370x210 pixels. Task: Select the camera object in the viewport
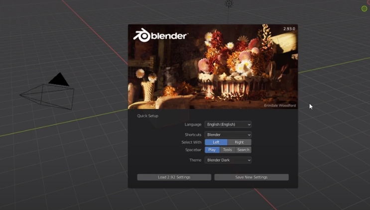click(47, 92)
